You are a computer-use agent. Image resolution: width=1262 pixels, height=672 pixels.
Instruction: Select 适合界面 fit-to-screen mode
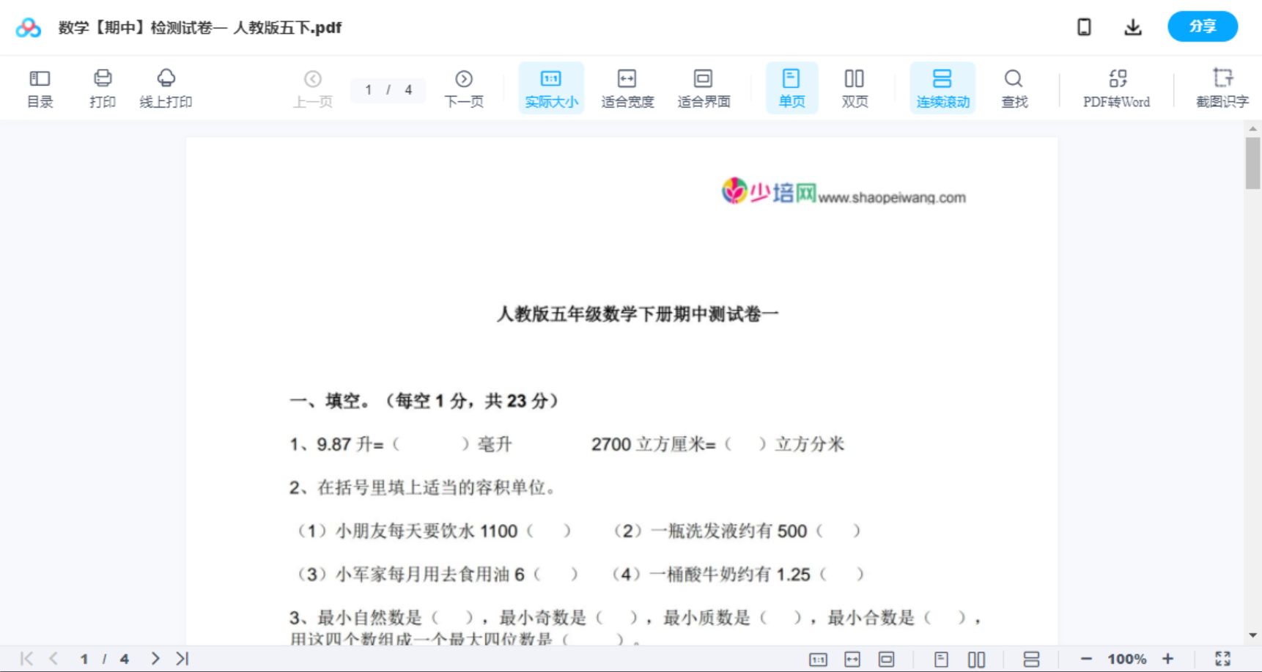click(704, 87)
